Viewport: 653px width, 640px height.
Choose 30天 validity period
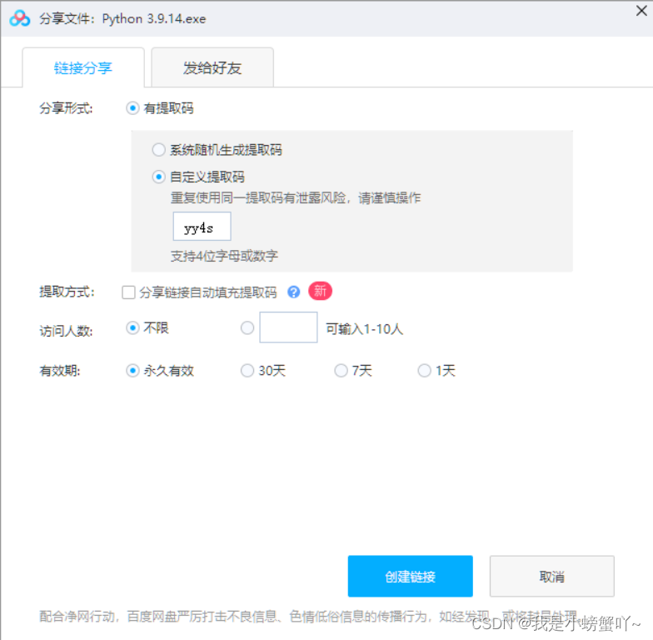click(247, 370)
